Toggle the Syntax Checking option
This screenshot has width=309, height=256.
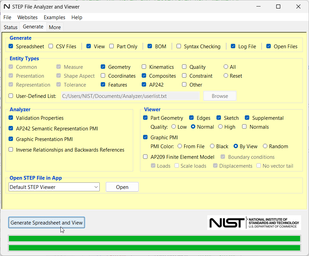(x=179, y=46)
